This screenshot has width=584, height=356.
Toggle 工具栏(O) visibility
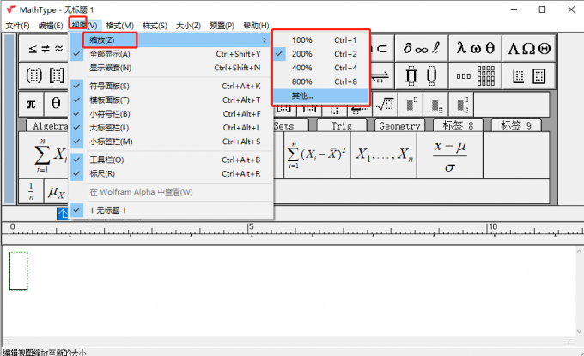(171, 160)
